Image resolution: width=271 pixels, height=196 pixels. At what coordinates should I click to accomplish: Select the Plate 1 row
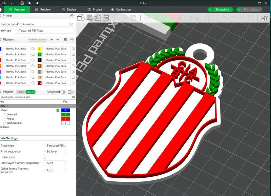click(38, 106)
